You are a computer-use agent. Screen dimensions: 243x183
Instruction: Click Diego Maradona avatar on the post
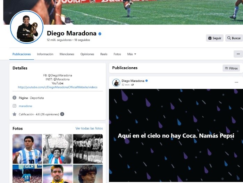point(116,83)
